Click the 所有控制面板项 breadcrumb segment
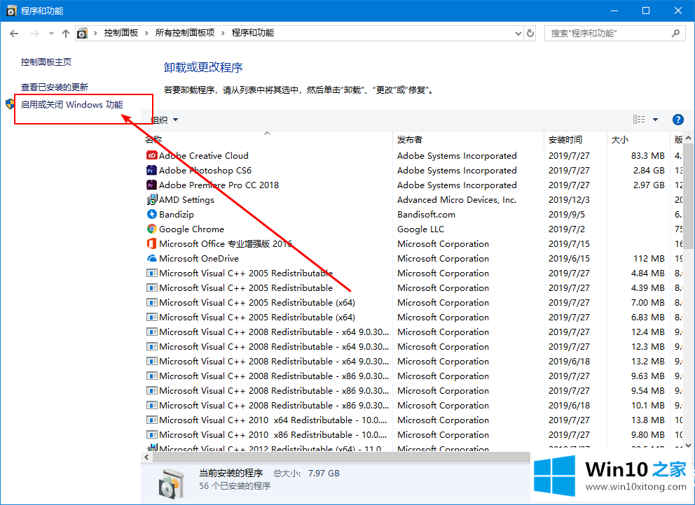This screenshot has width=695, height=505. pyautogui.click(x=185, y=33)
